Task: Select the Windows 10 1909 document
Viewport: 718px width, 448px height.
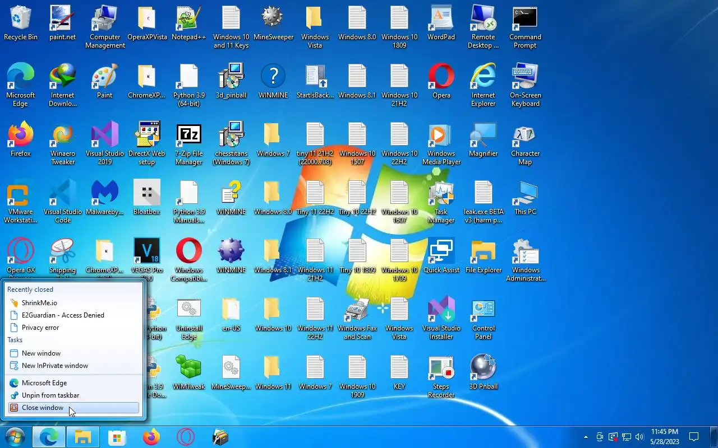Action: 357,377
